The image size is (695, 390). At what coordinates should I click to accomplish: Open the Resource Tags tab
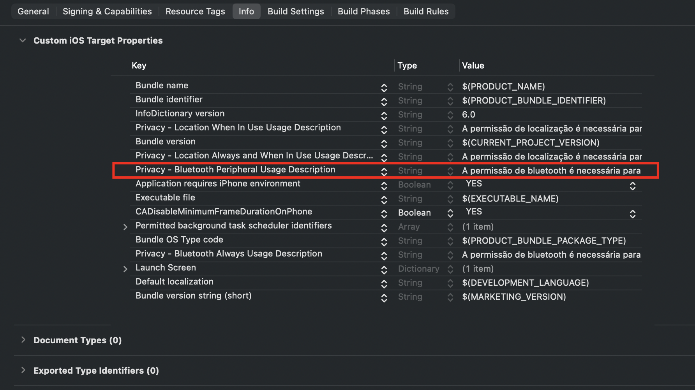(x=195, y=11)
